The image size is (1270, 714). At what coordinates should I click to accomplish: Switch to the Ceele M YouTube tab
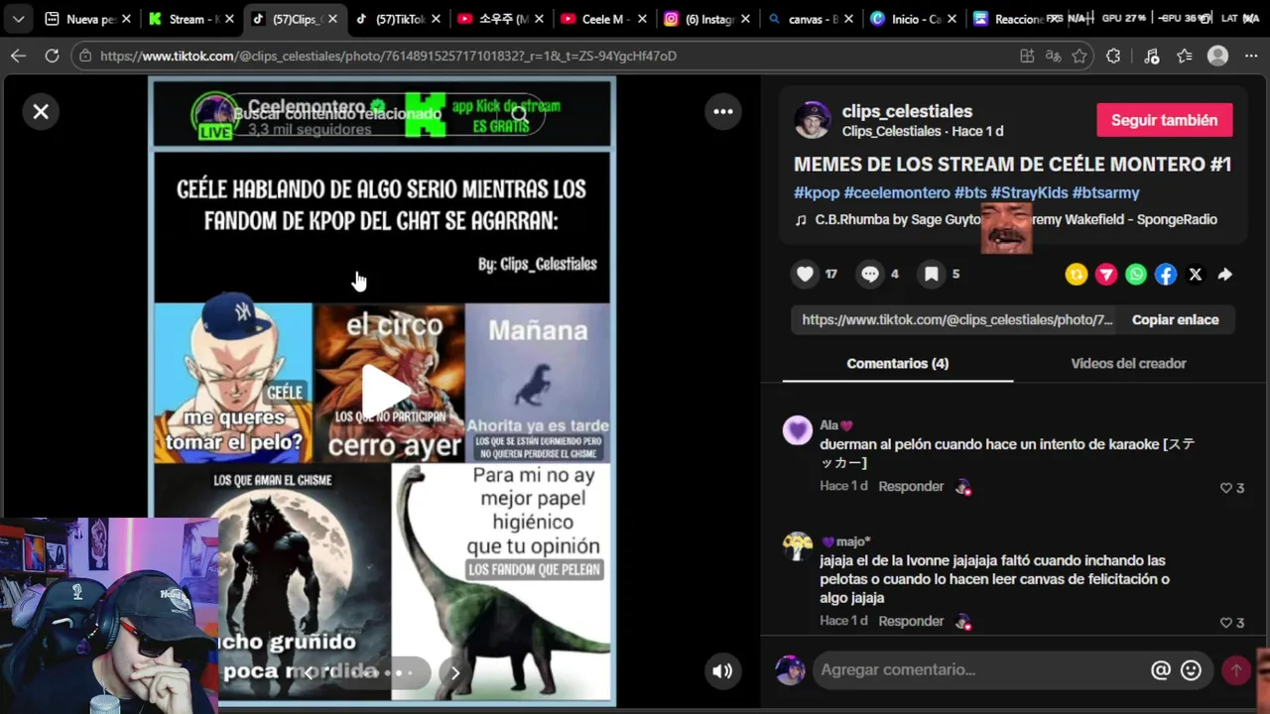pyautogui.click(x=603, y=19)
